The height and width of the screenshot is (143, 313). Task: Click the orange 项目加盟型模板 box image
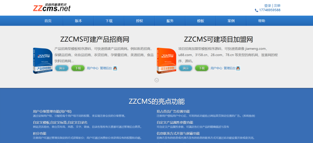point(166,61)
